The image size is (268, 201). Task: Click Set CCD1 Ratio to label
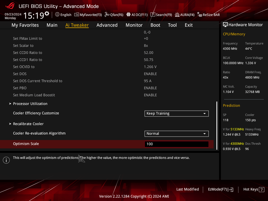tap(27, 60)
